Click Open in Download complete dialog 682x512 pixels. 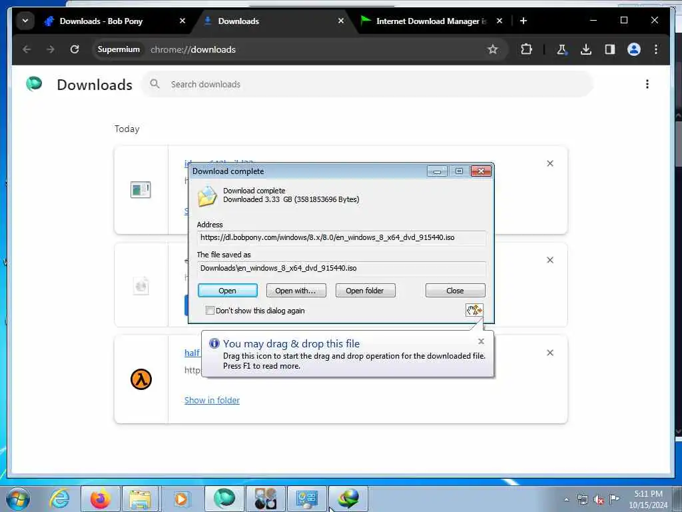coord(228,291)
